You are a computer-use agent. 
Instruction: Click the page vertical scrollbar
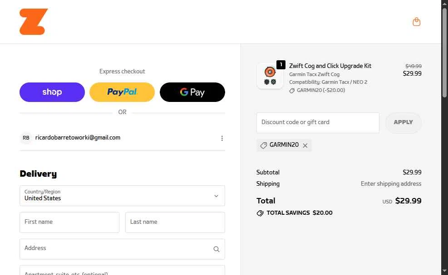[444, 136]
